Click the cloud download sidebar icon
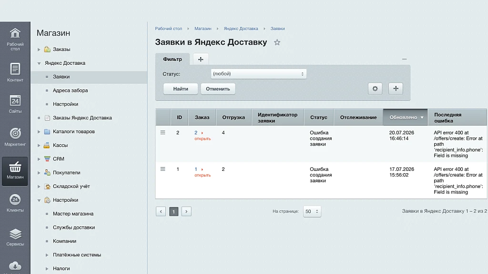This screenshot has height=274, width=488. pyautogui.click(x=15, y=266)
